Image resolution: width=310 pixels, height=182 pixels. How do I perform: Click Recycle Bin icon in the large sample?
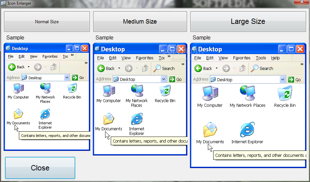point(285,93)
